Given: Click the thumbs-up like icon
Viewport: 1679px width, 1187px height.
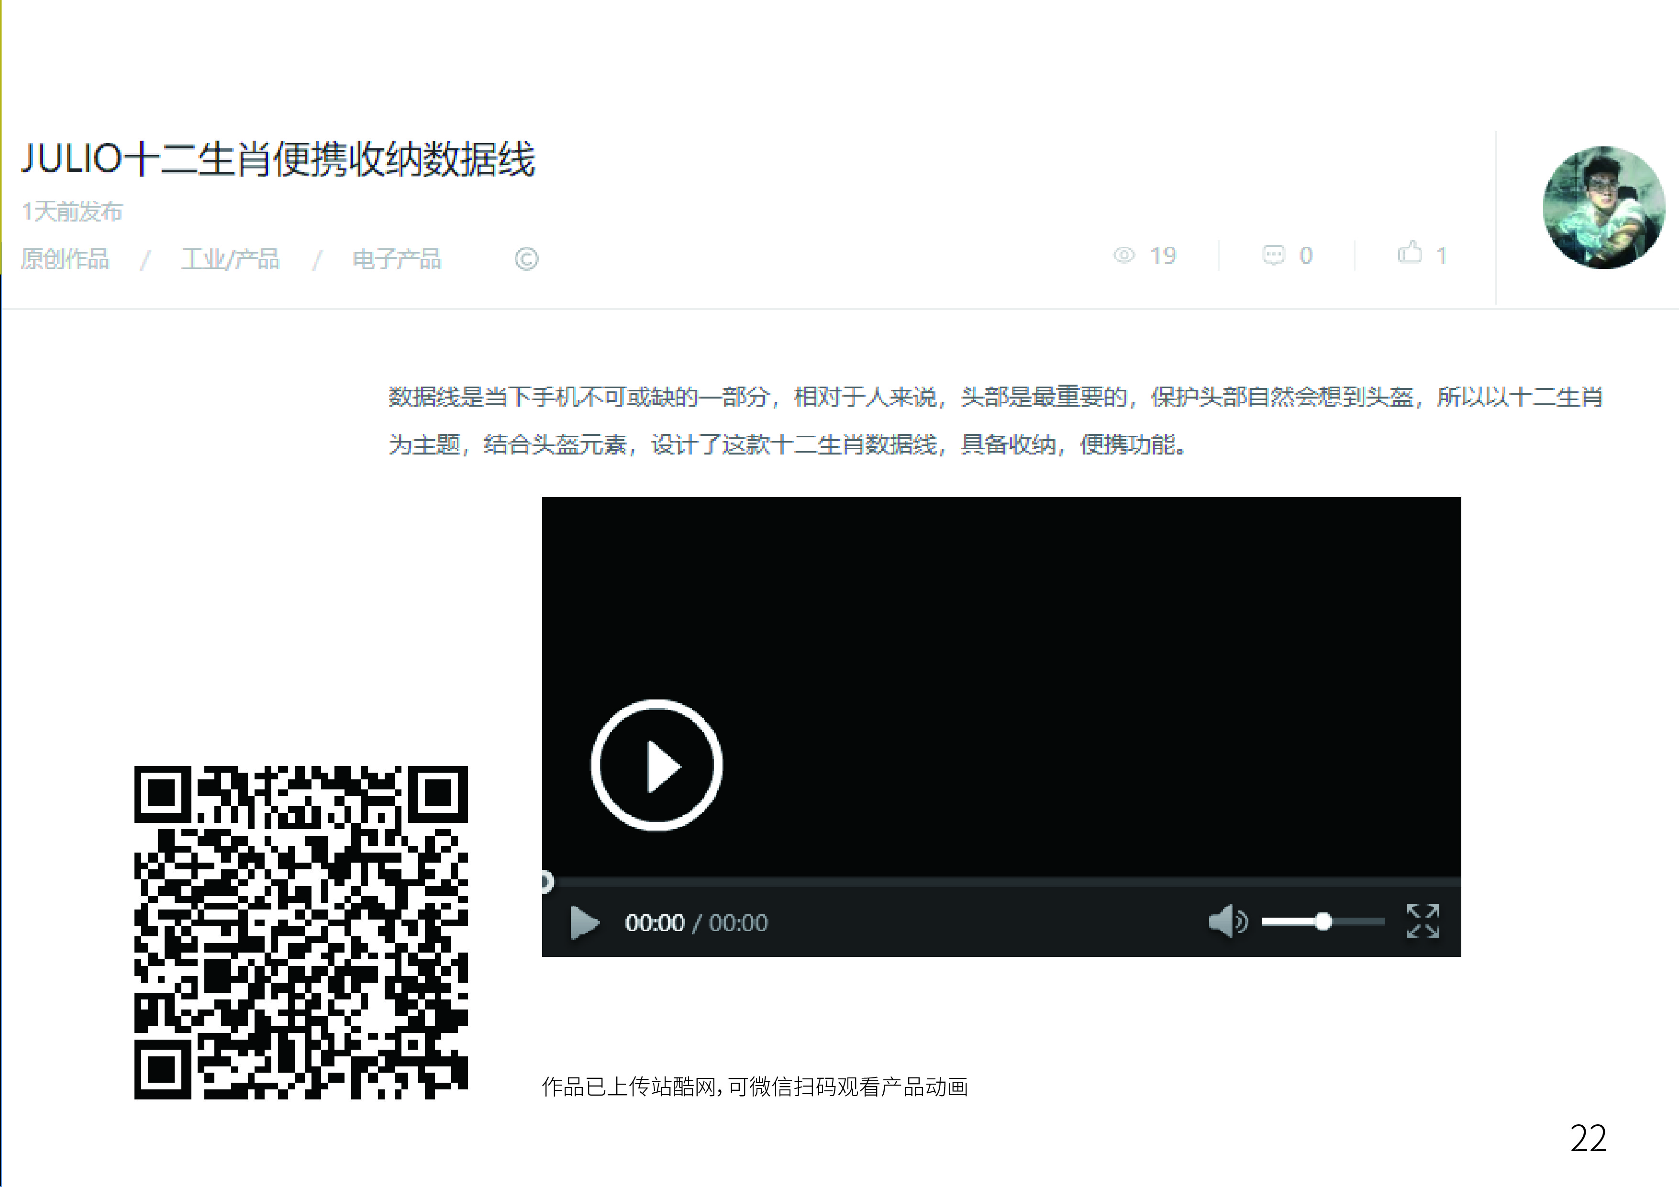Looking at the screenshot, I should pos(1409,253).
